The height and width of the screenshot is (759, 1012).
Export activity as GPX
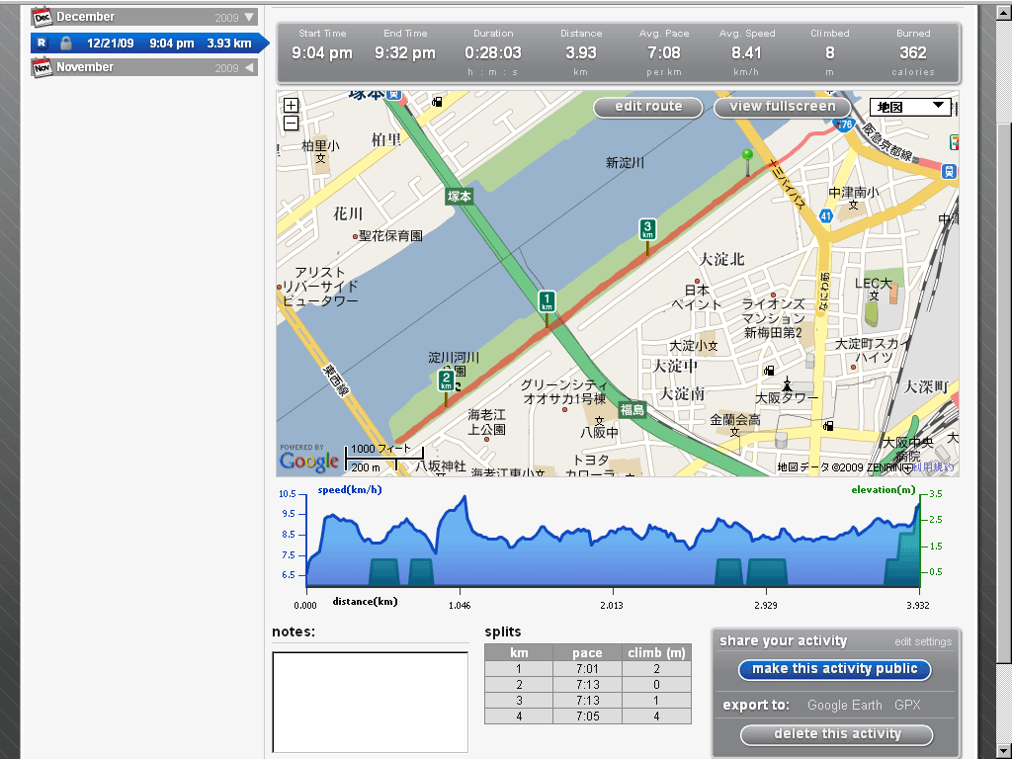pyautogui.click(x=907, y=705)
